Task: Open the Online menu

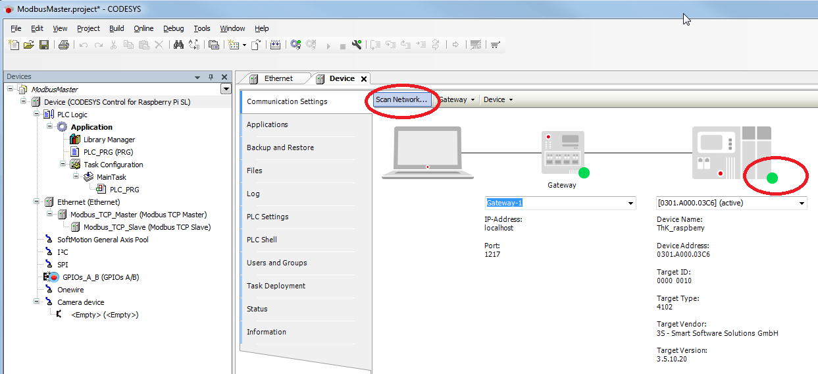Action: tap(143, 28)
